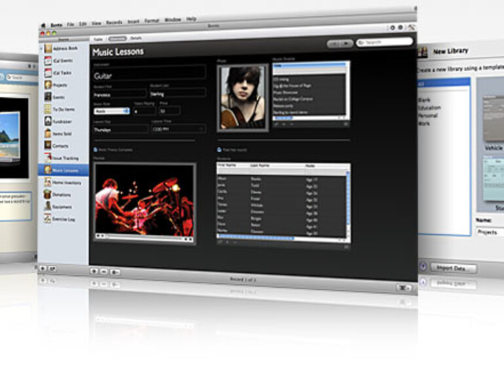
Task: Open the File menu
Action: [71, 24]
